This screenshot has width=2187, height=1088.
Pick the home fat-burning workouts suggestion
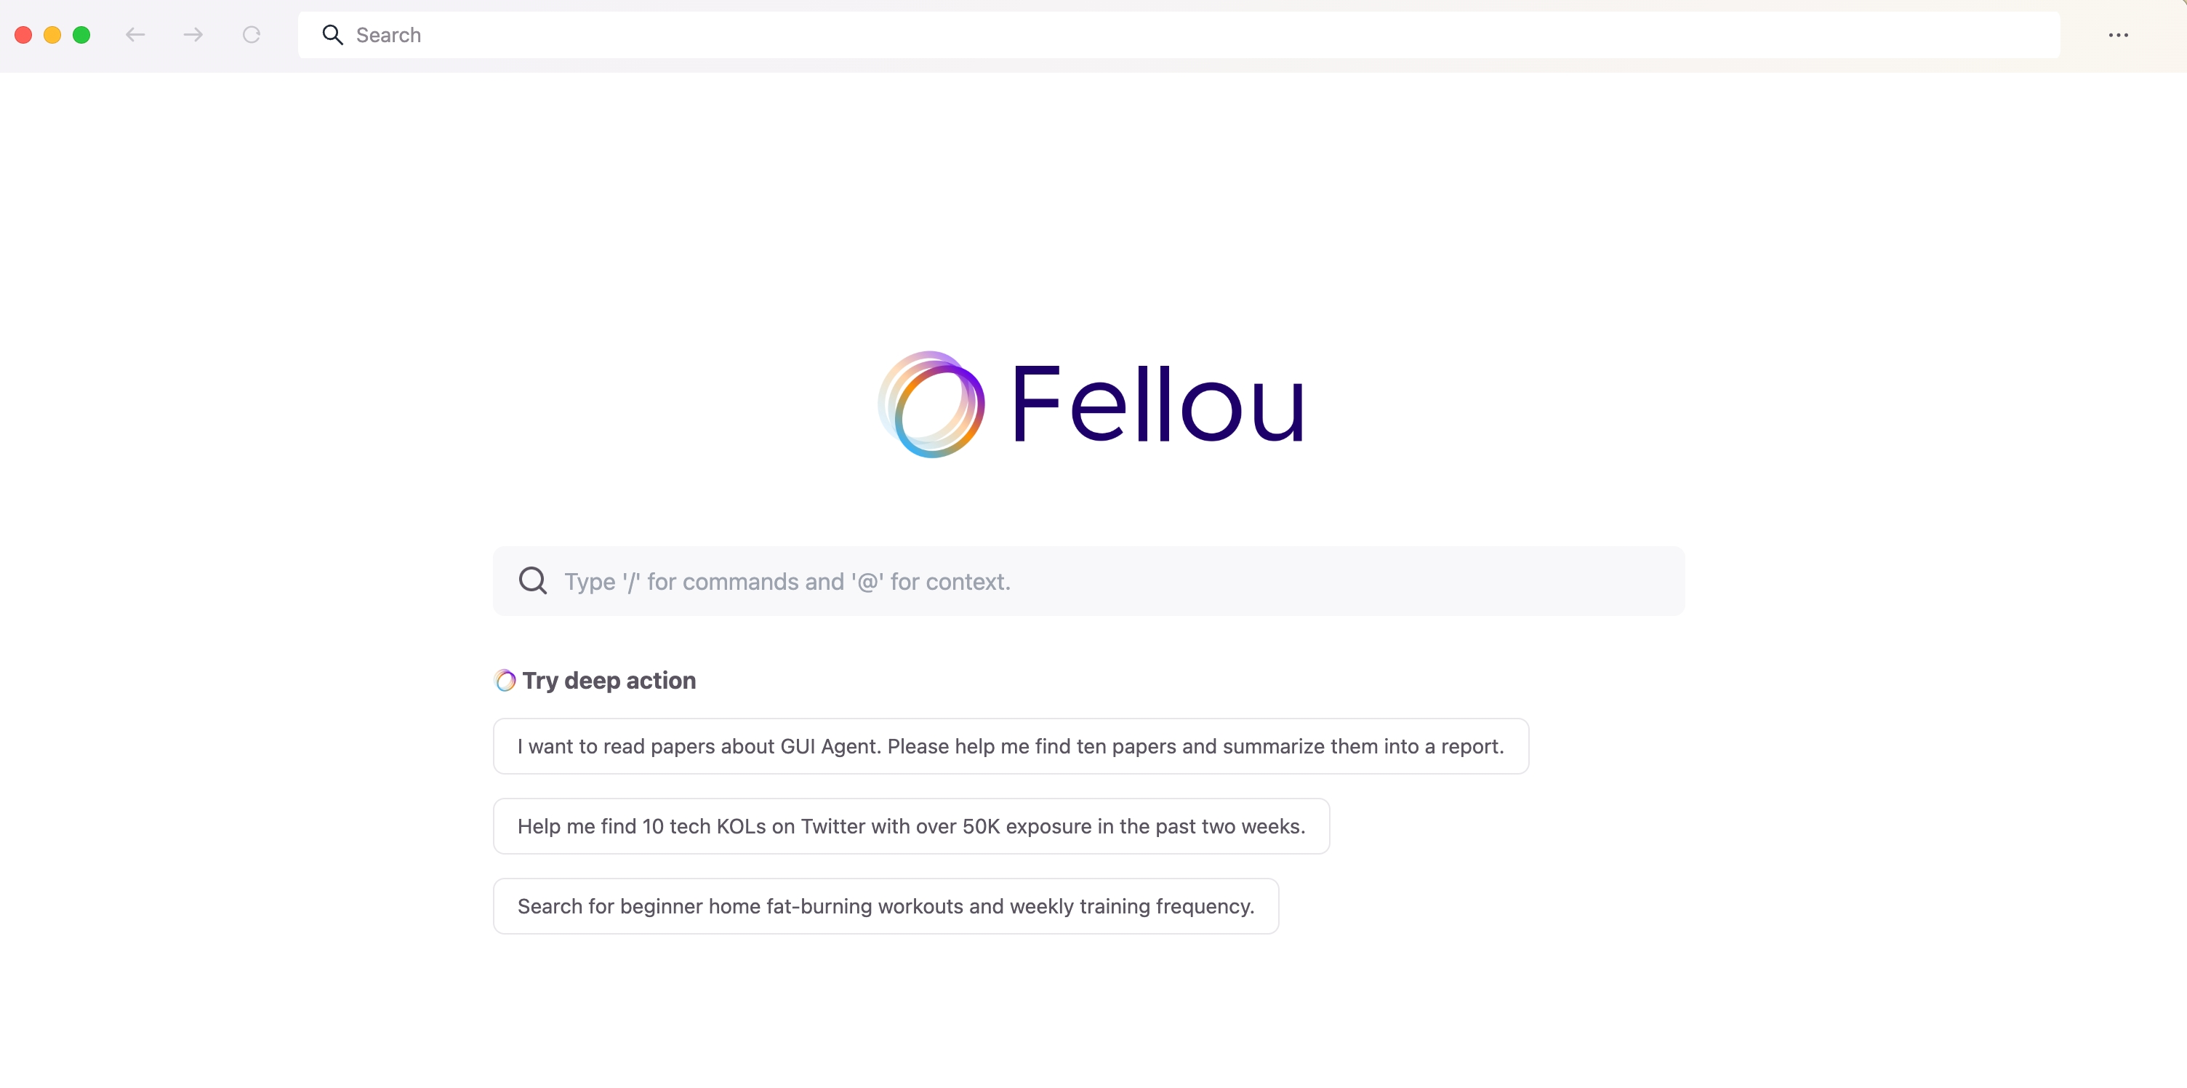[886, 906]
